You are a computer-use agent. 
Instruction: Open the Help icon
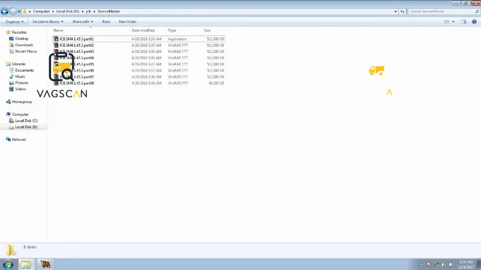point(474,22)
